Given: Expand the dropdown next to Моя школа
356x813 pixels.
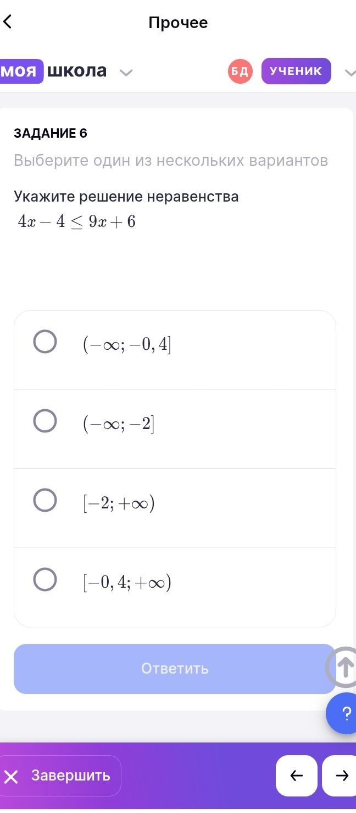Looking at the screenshot, I should [x=126, y=73].
